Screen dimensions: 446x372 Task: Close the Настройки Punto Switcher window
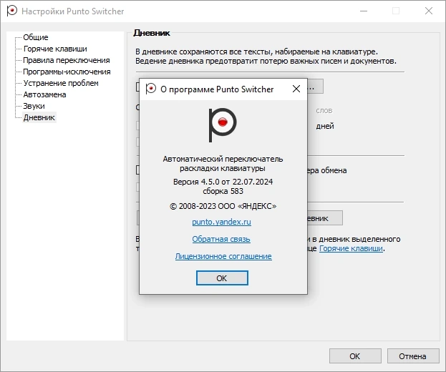click(x=429, y=11)
